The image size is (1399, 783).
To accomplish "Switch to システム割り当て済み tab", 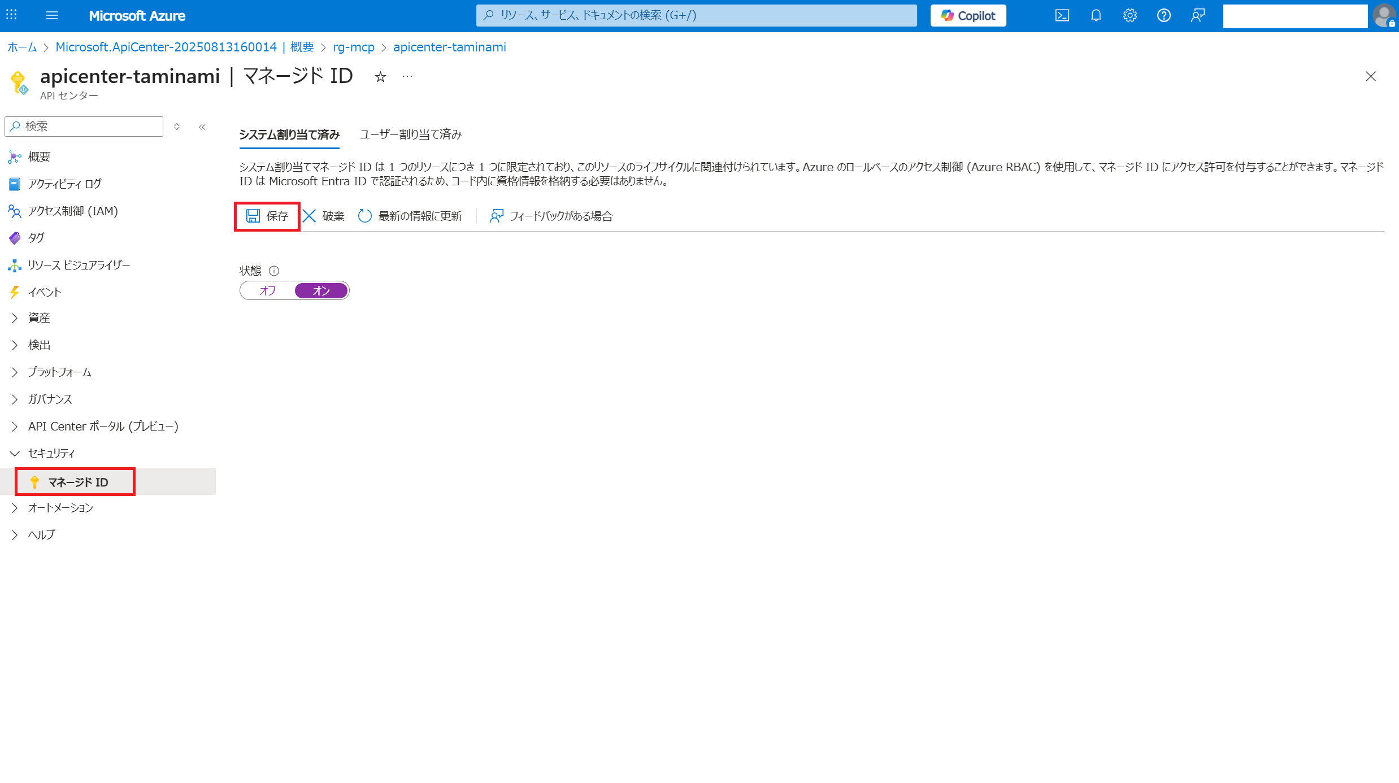I will tap(289, 134).
